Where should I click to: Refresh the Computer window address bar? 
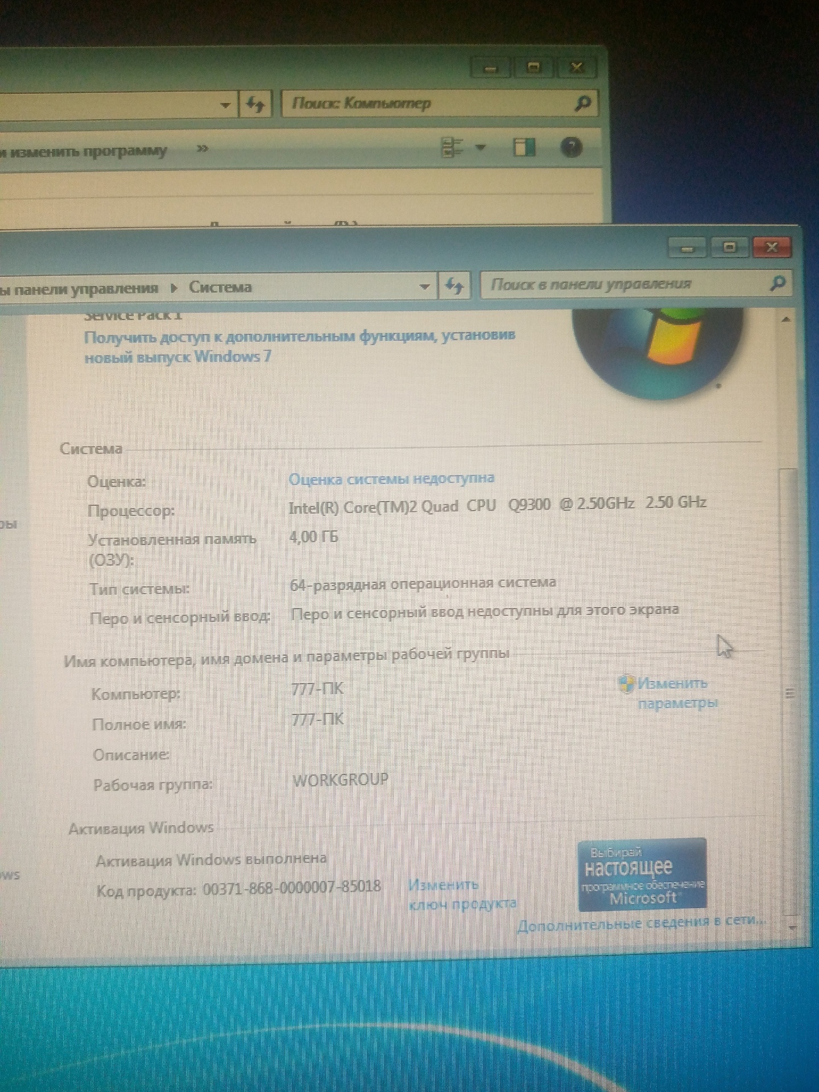click(256, 105)
